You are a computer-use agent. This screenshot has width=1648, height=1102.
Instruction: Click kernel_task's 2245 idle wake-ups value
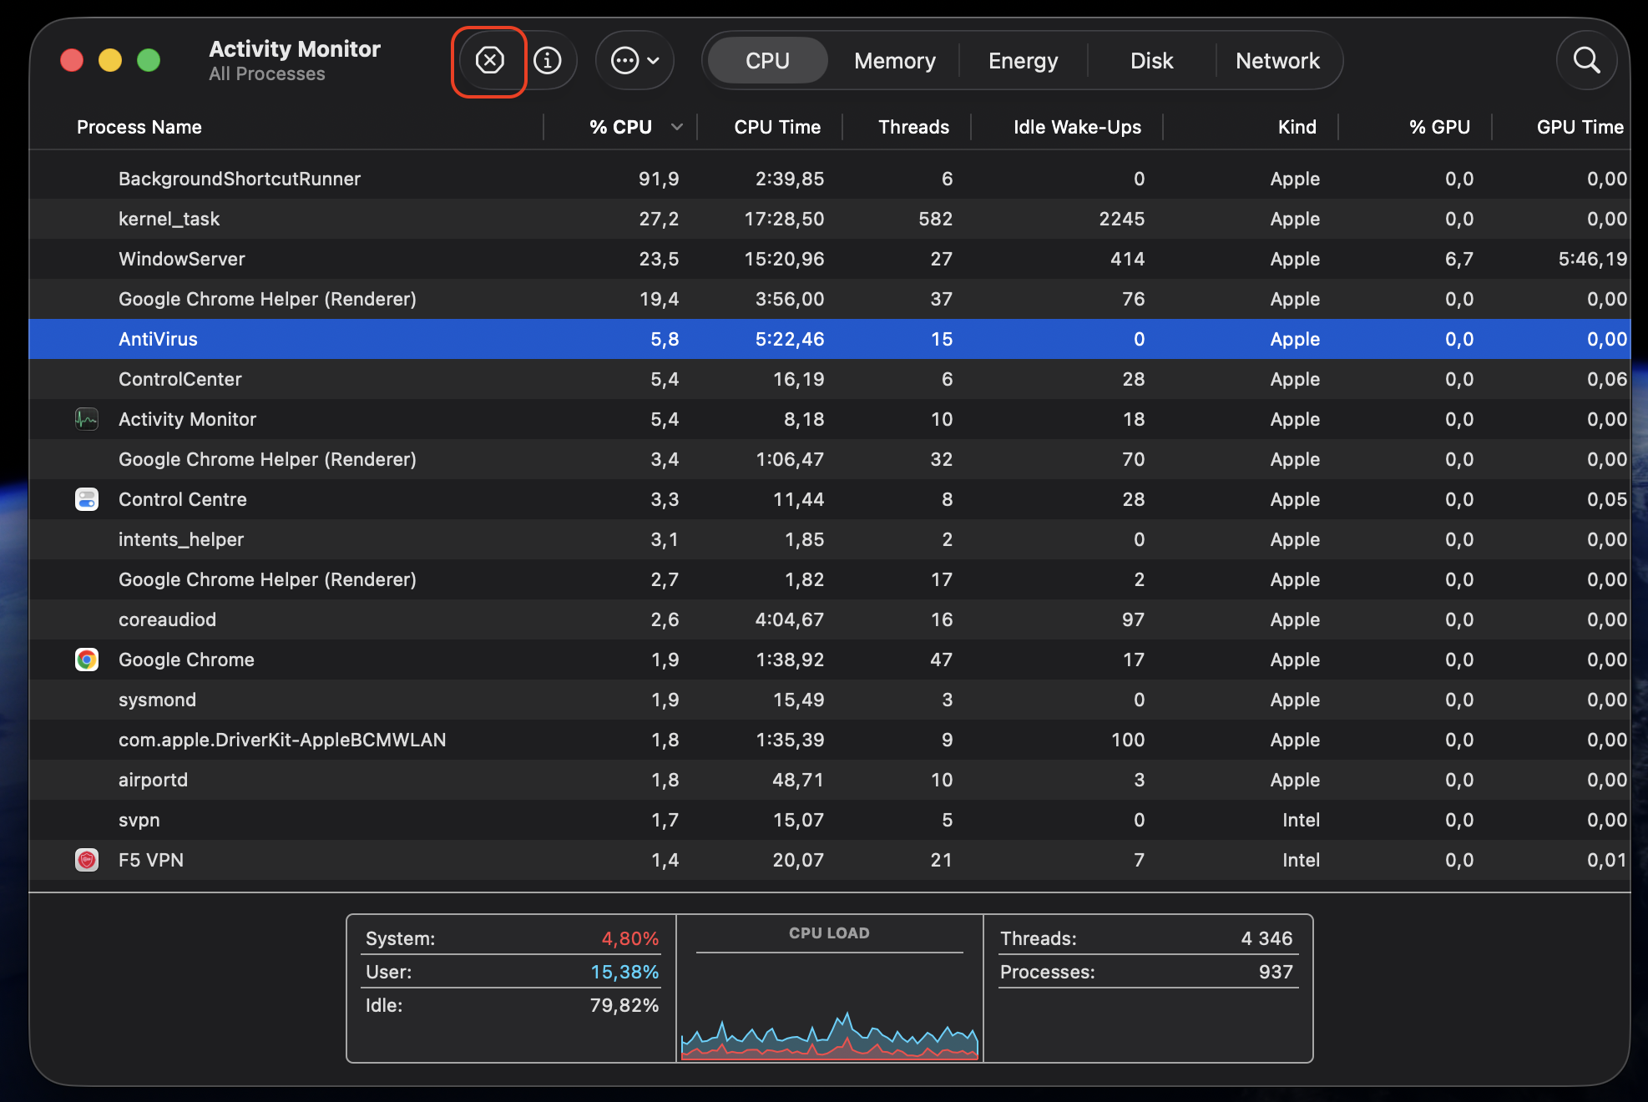[1121, 219]
